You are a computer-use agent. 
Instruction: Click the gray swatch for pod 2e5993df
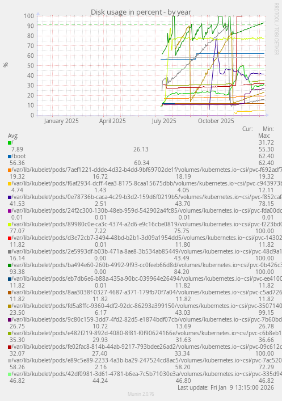pos(10,252)
